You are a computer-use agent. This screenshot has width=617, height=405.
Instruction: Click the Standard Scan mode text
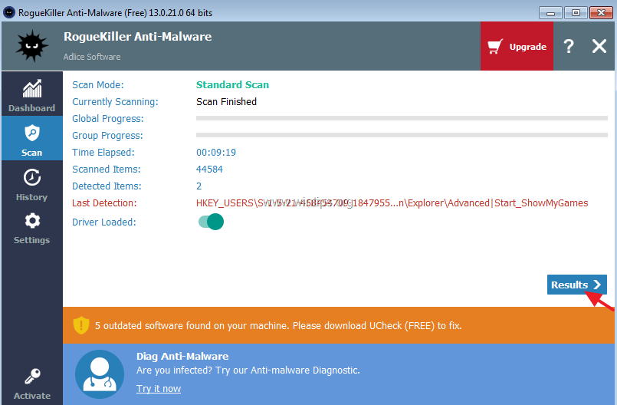(x=232, y=84)
